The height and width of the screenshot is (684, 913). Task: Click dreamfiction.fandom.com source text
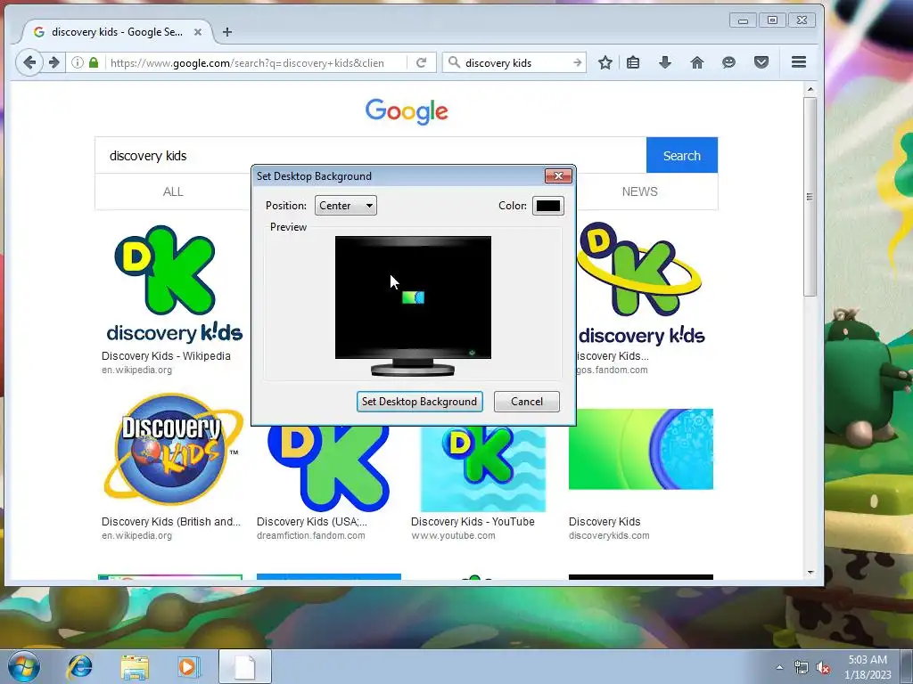311,535
